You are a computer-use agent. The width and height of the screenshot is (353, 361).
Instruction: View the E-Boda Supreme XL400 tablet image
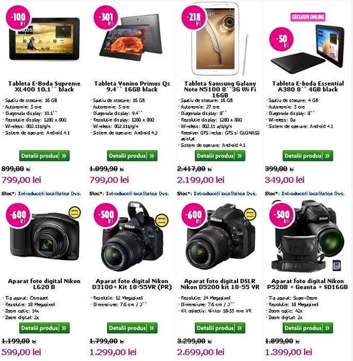(x=44, y=39)
